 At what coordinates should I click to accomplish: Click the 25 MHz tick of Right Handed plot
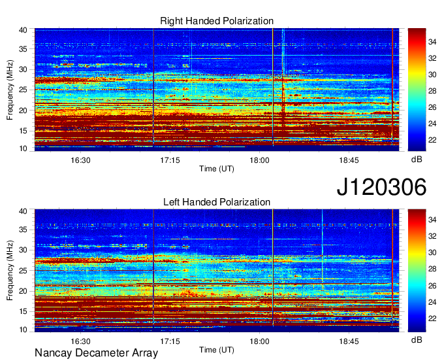[x=23, y=90]
